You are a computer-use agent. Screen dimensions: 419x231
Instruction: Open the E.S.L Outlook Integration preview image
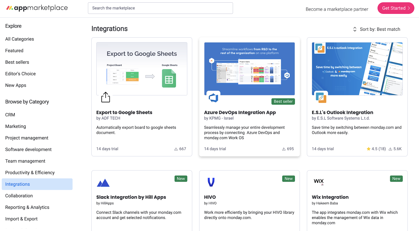click(x=357, y=69)
